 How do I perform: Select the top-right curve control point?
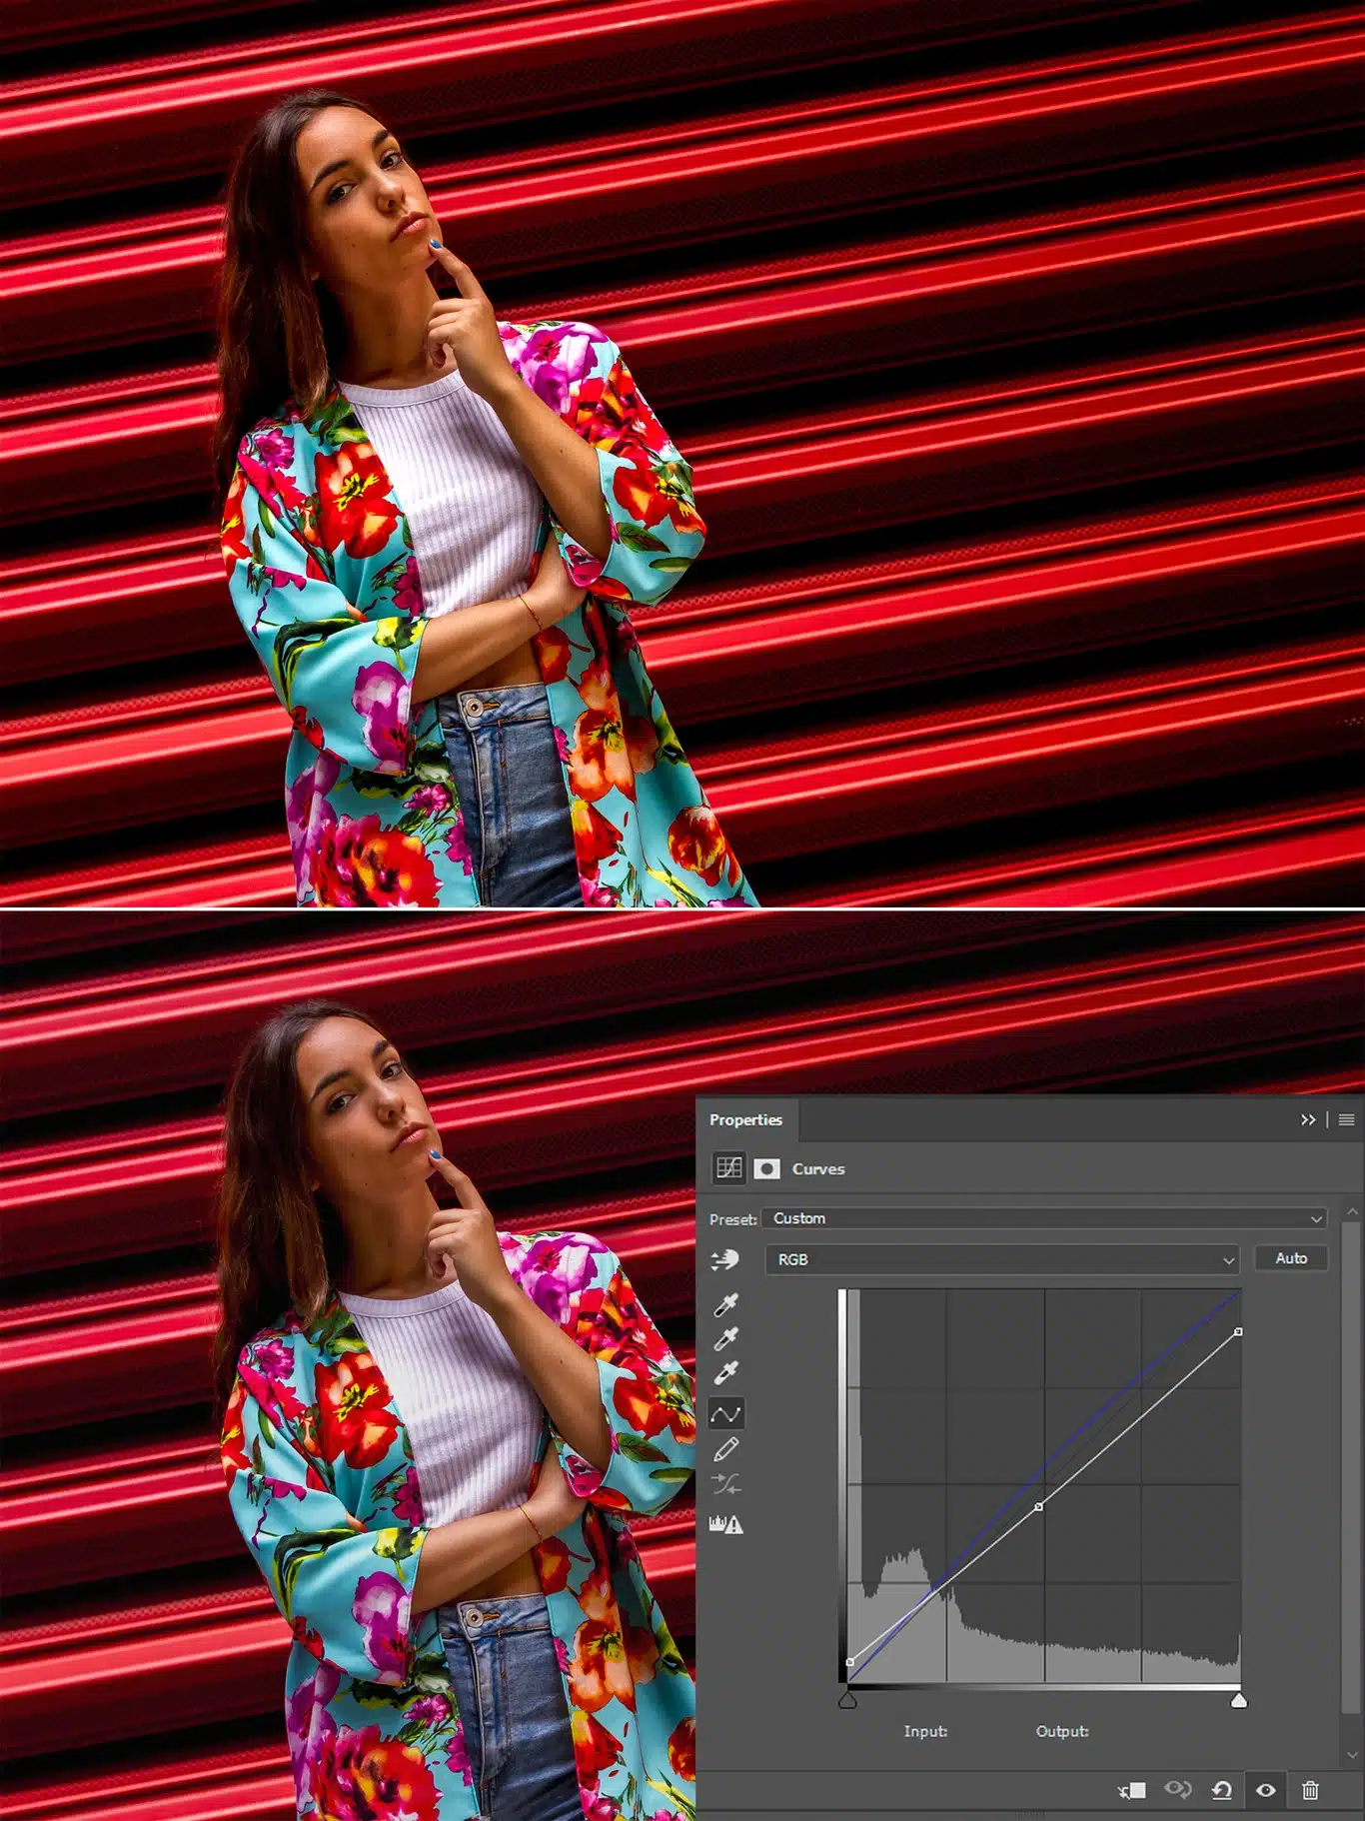point(1238,1332)
